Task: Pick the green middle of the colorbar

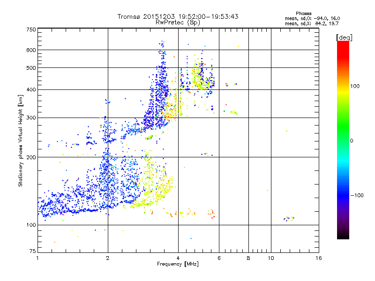Action: click(x=343, y=126)
